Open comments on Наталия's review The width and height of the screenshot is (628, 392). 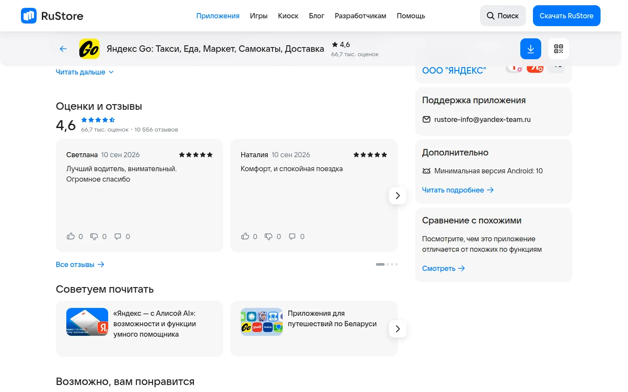click(292, 237)
